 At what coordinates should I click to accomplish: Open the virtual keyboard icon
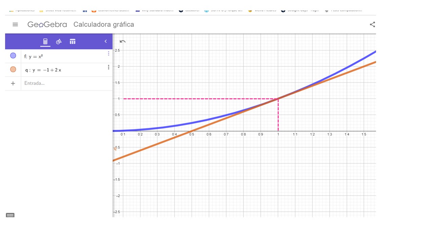pyautogui.click(x=10, y=215)
